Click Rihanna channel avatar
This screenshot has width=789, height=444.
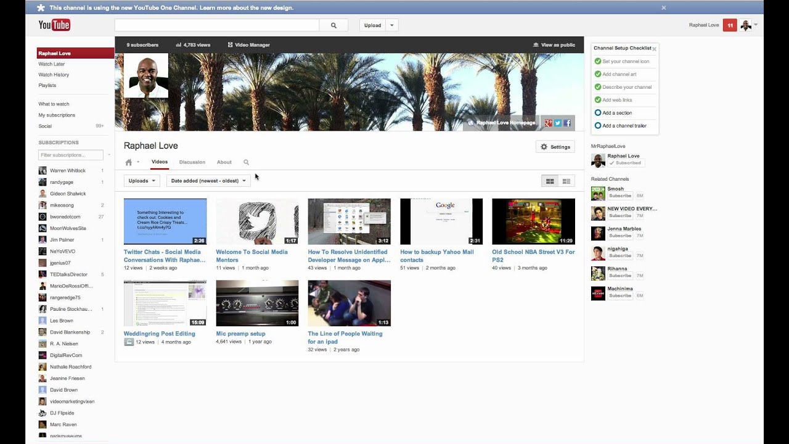tap(598, 273)
